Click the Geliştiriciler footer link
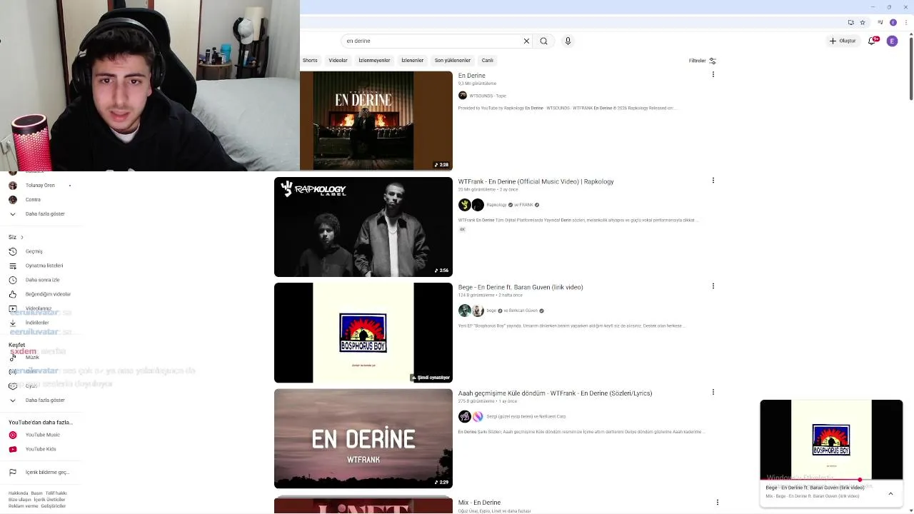Image resolution: width=914 pixels, height=514 pixels. (54, 506)
